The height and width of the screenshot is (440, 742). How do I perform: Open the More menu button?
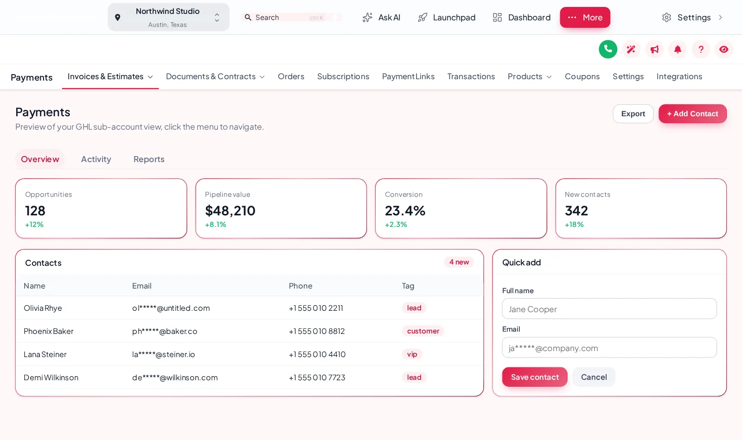(585, 18)
